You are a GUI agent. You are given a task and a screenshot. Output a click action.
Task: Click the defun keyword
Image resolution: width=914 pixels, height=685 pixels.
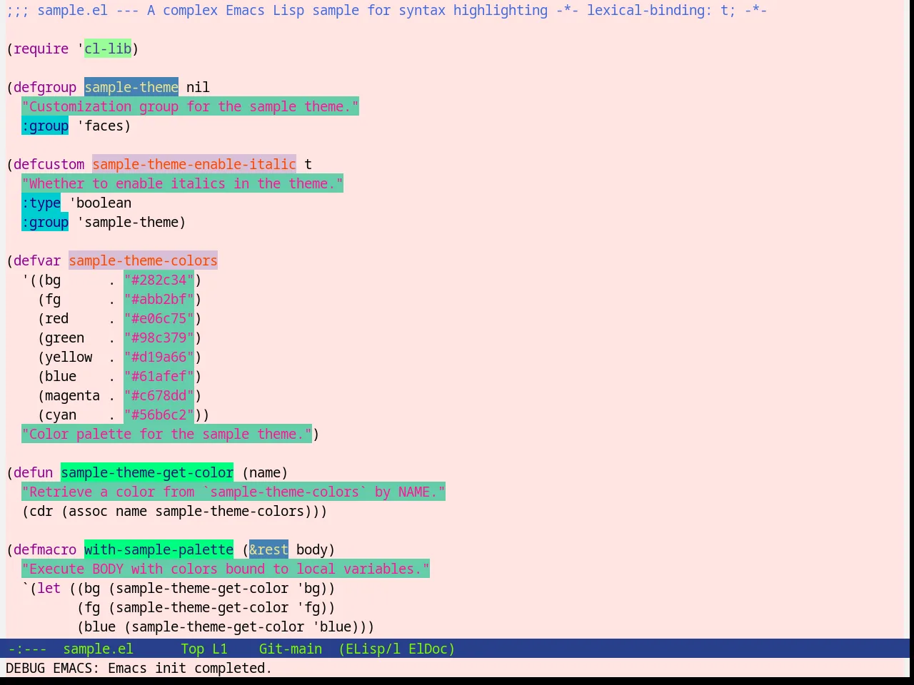tap(34, 472)
